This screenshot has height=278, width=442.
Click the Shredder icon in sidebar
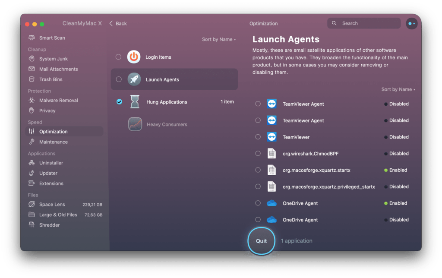coord(32,225)
